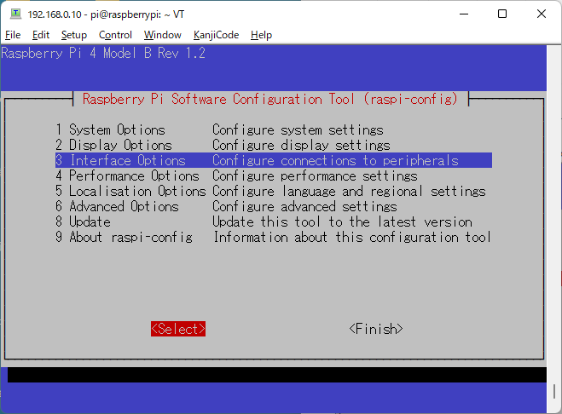Image resolution: width=562 pixels, height=414 pixels.
Task: Choose the 8 Update entry
Action: [84, 221]
